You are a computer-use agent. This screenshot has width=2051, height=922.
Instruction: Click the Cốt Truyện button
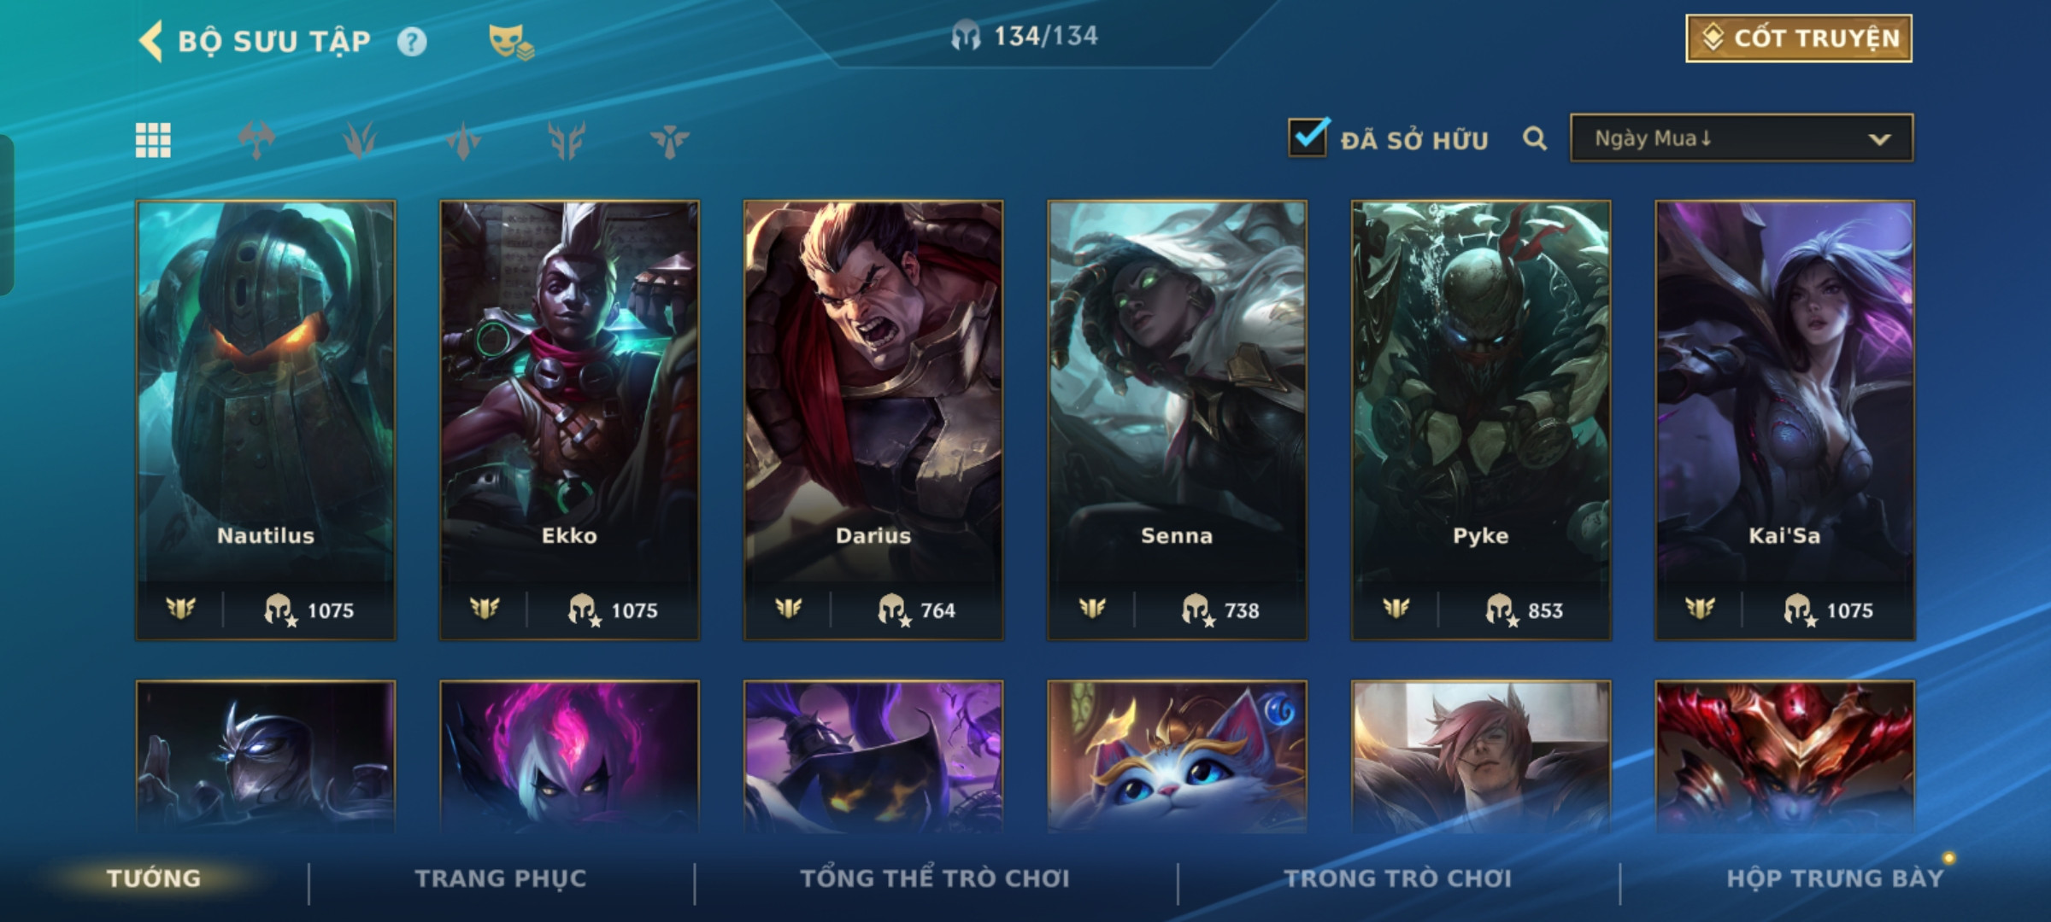[1799, 38]
